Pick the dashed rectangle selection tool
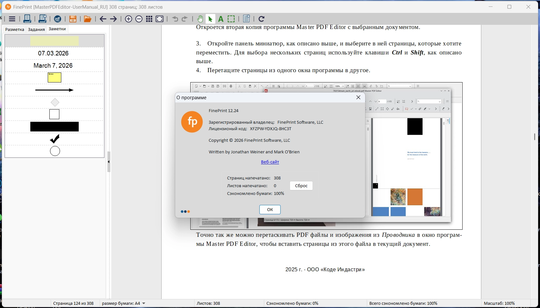This screenshot has width=540, height=308. click(x=231, y=19)
